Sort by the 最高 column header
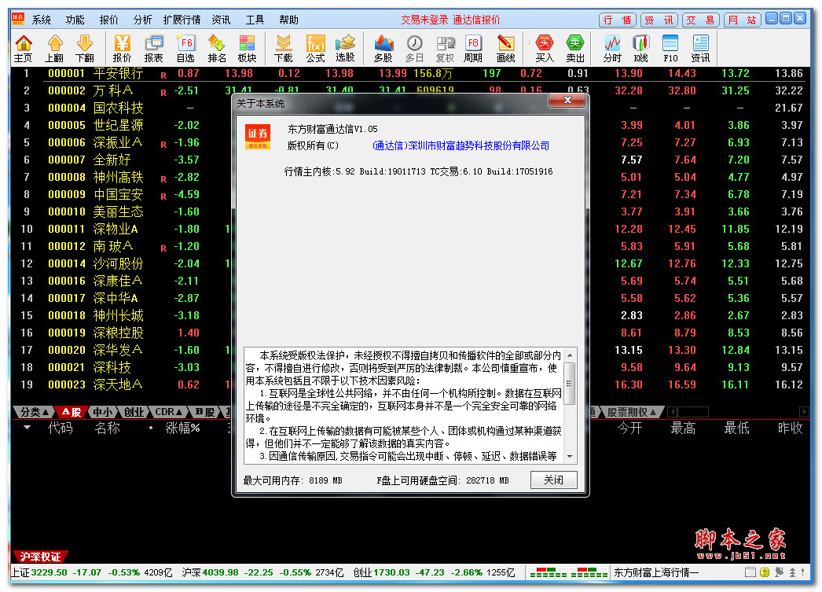 [x=683, y=428]
